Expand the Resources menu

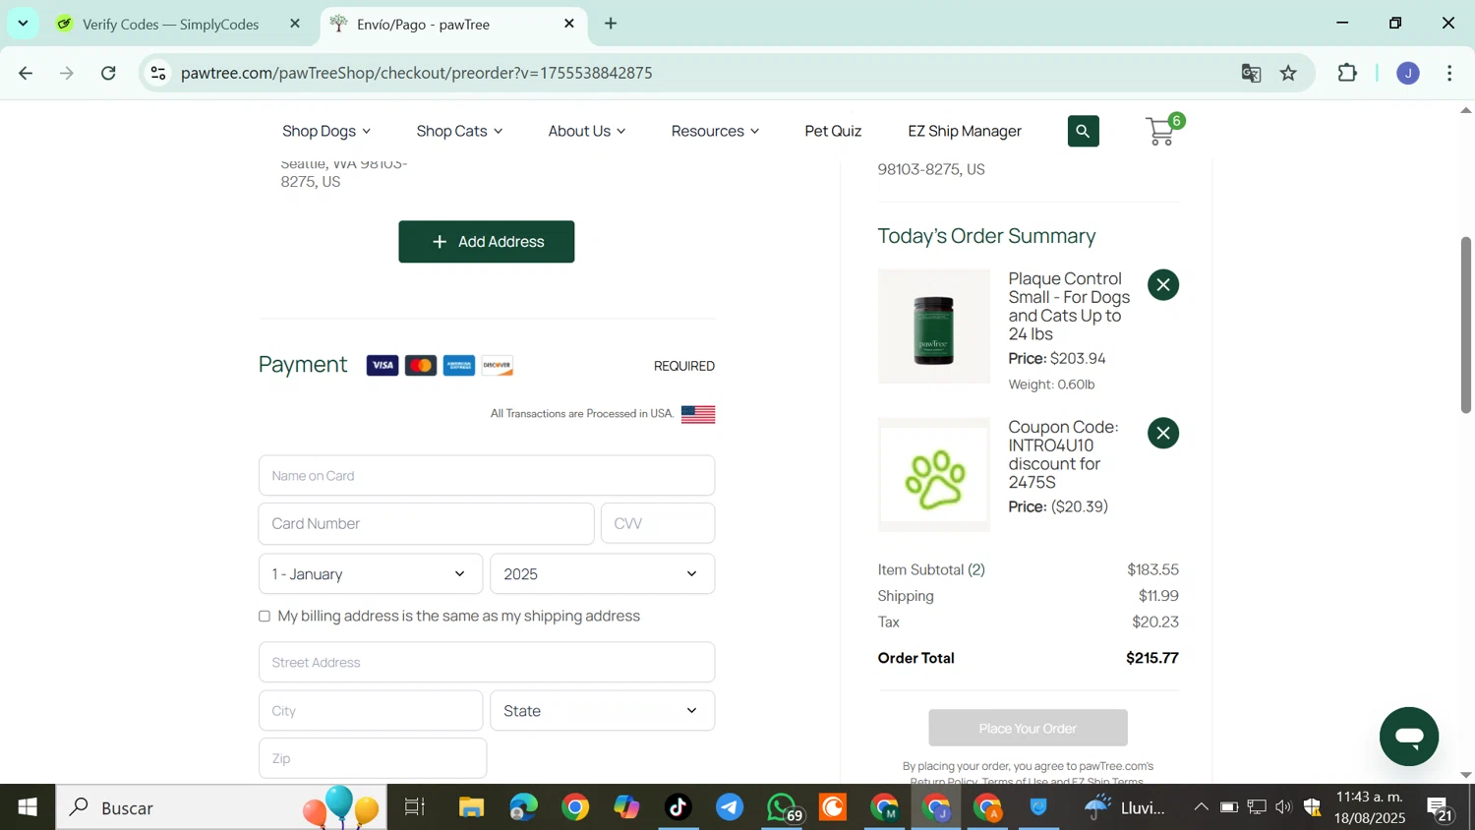(715, 131)
